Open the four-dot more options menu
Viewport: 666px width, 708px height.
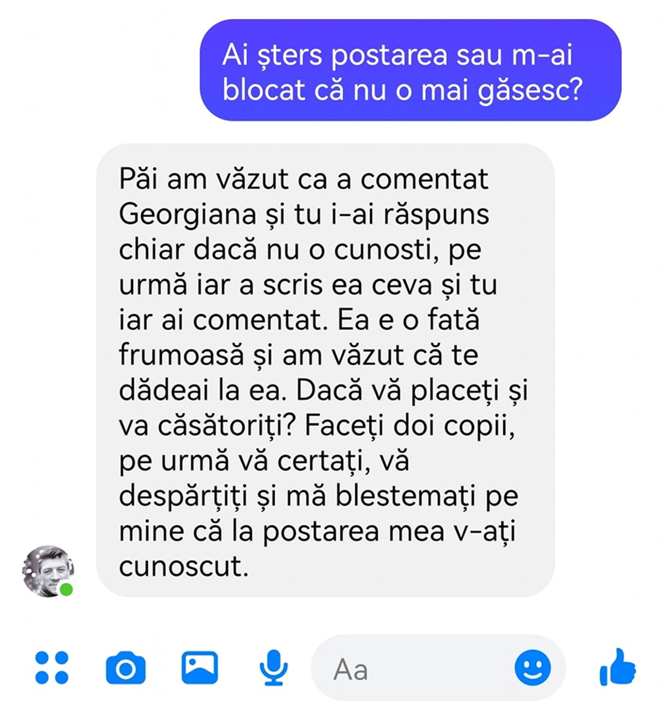tap(52, 668)
